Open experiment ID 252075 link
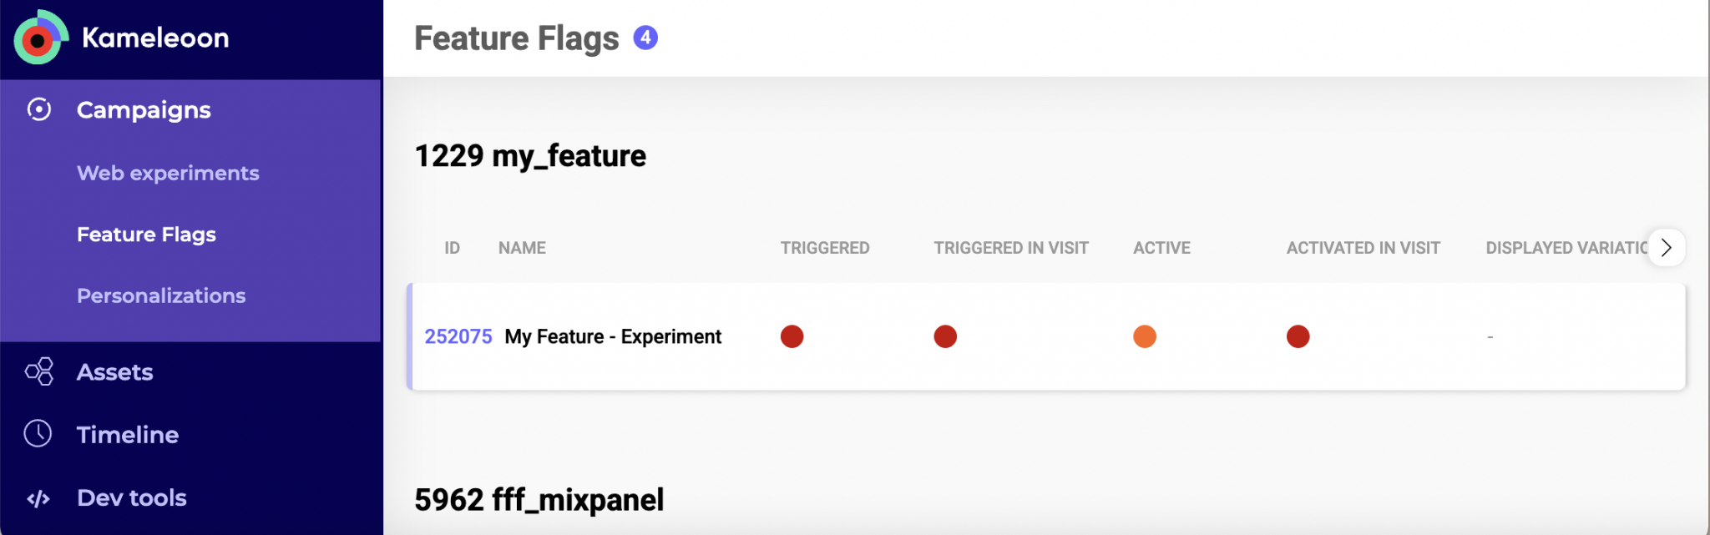 coord(458,336)
